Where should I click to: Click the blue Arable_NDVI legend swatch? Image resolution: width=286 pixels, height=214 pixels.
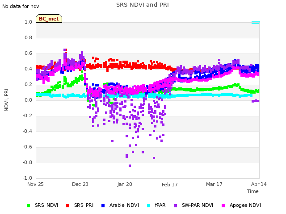(x=103, y=206)
